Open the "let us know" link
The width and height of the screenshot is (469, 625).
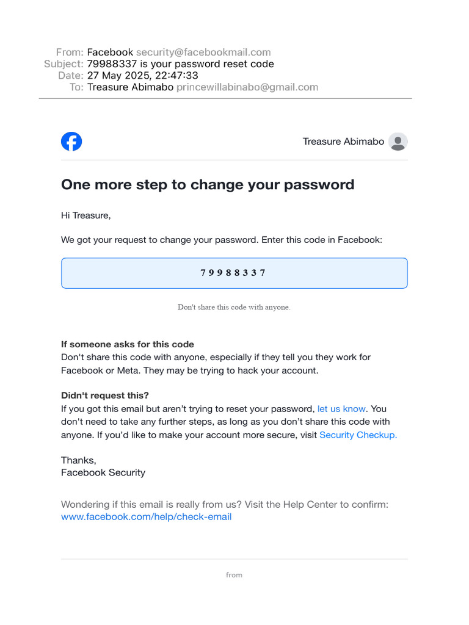click(341, 409)
